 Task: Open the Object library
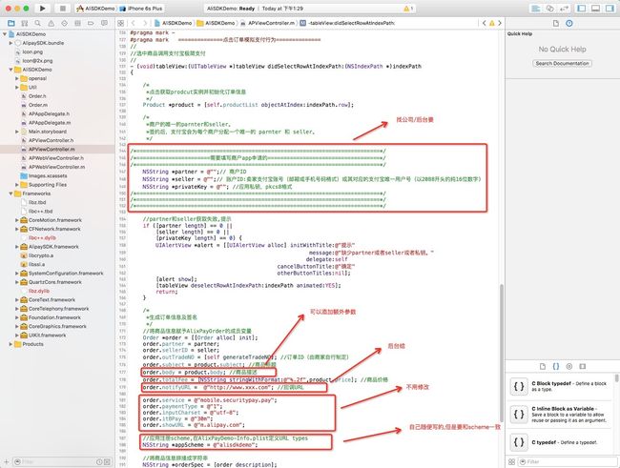click(569, 366)
